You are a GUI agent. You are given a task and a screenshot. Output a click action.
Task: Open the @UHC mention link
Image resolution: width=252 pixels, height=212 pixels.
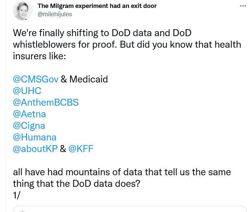27,91
